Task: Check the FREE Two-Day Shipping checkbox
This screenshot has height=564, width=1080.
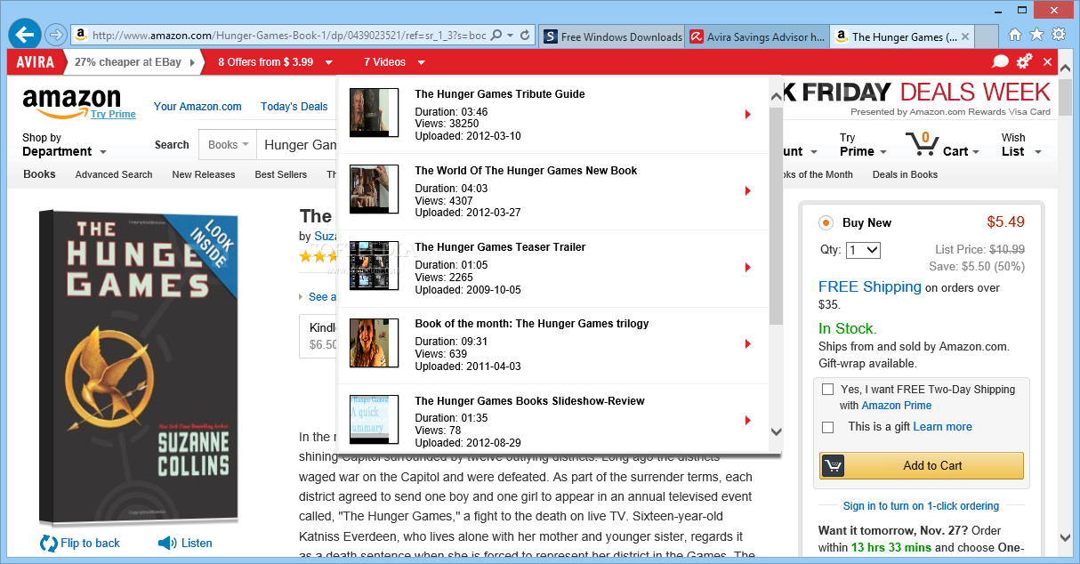Action: [828, 390]
